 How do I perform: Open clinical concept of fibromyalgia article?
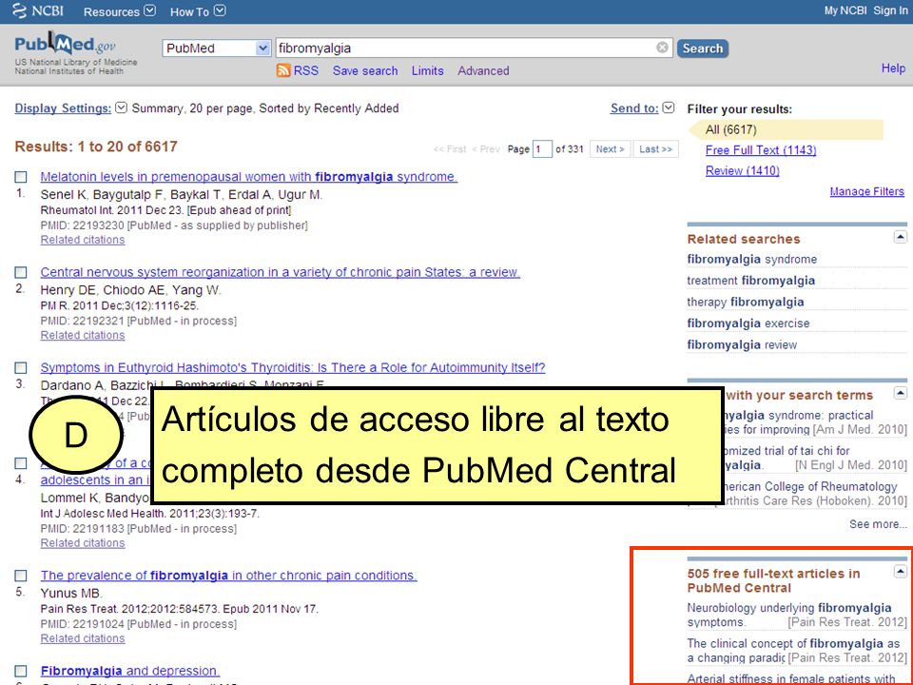pos(793,651)
